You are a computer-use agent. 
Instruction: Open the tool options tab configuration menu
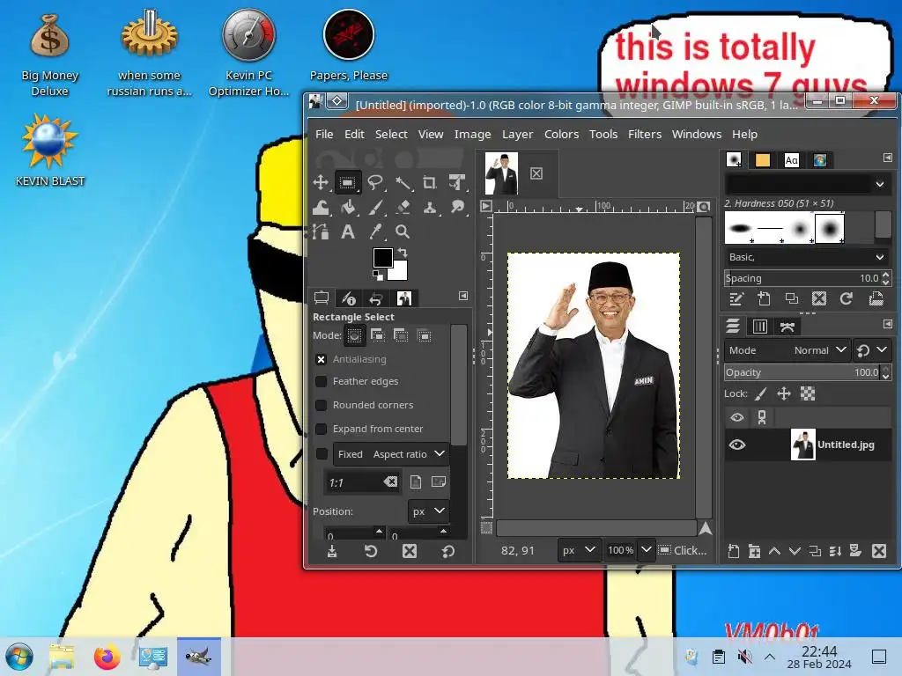pos(463,296)
